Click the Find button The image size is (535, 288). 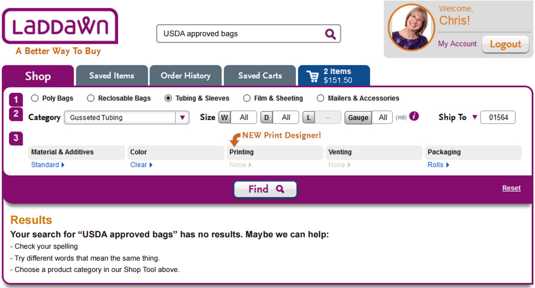[265, 189]
